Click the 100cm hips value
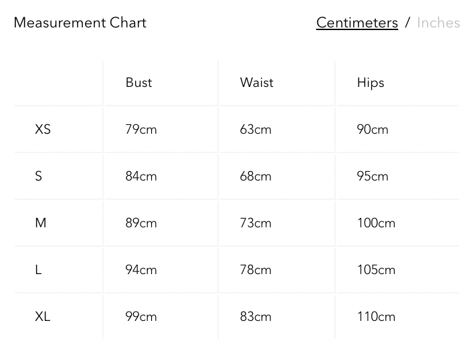 376,223
